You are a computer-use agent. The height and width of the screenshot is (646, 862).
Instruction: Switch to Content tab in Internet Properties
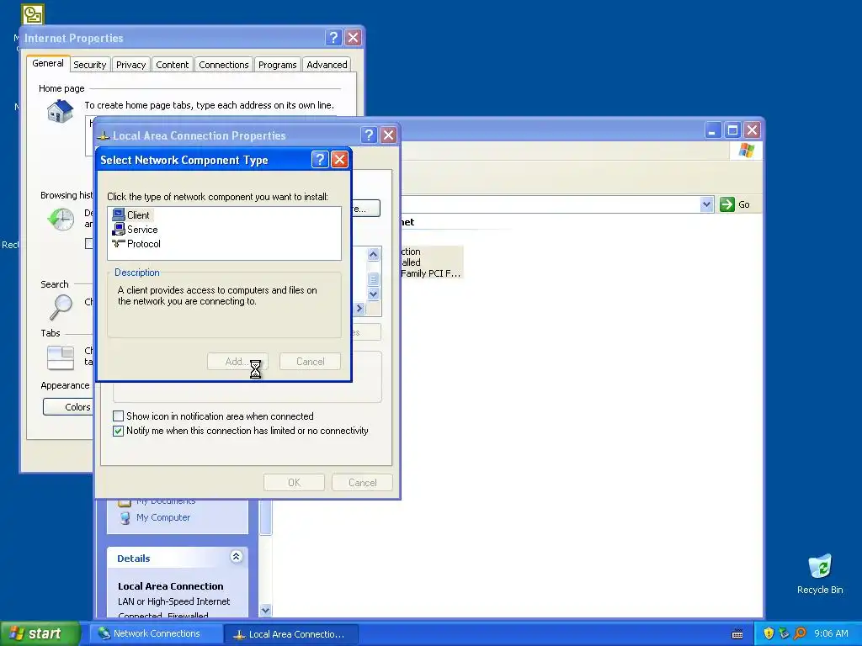pos(172,65)
